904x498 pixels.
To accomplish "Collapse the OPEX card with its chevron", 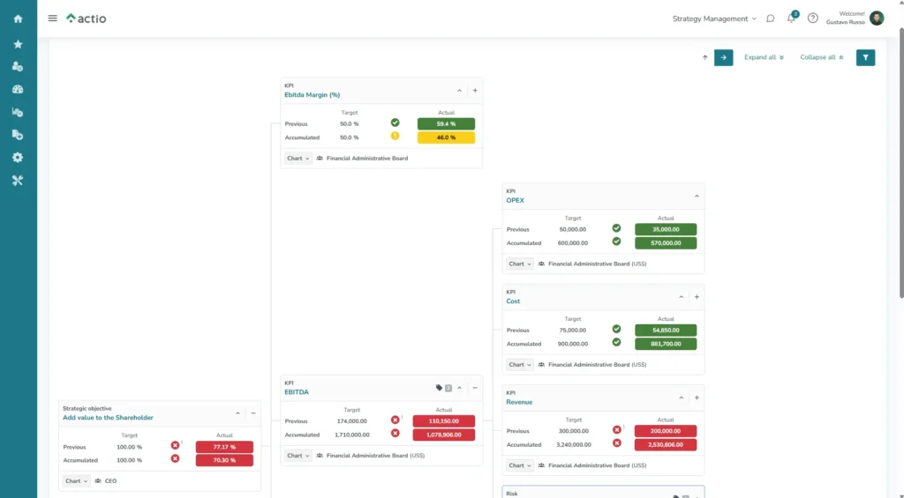I will click(x=697, y=196).
